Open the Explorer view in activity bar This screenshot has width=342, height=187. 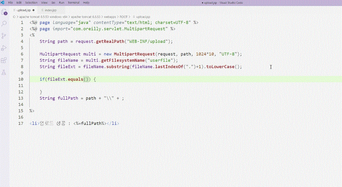coord(4,12)
